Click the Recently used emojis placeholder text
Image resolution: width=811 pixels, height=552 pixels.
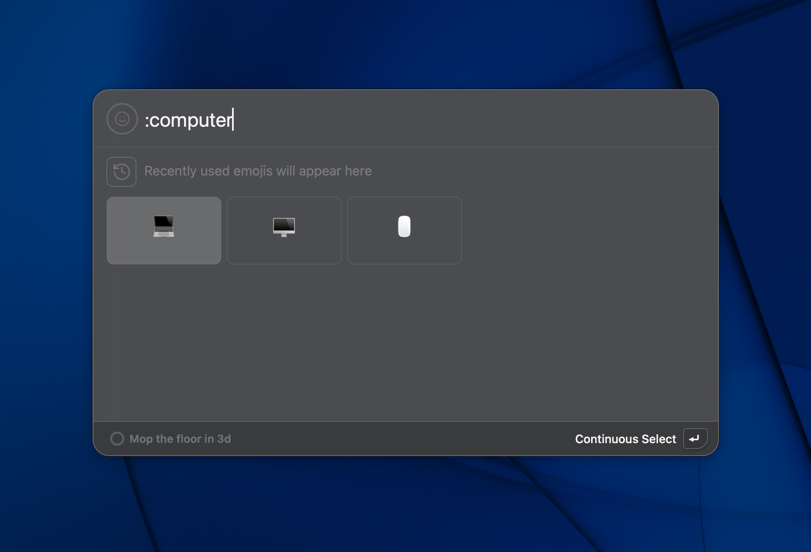(x=258, y=171)
